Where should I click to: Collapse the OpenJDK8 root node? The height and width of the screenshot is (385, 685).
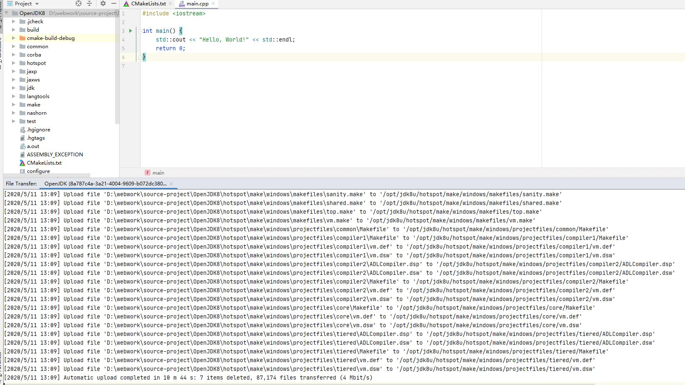(x=7, y=13)
